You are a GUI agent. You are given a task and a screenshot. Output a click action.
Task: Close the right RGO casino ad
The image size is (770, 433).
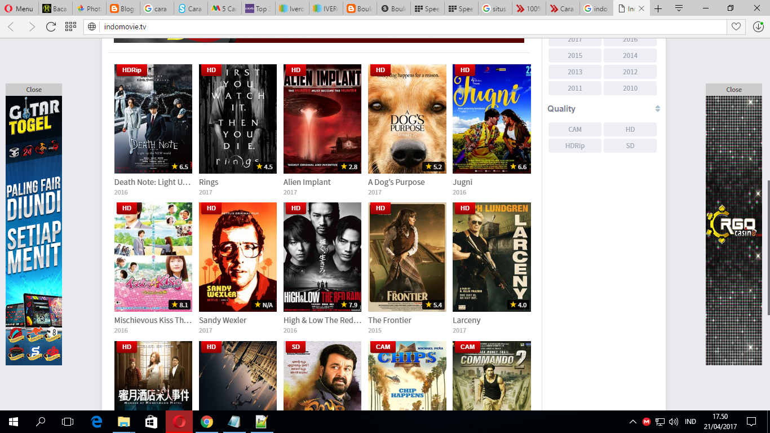(734, 89)
